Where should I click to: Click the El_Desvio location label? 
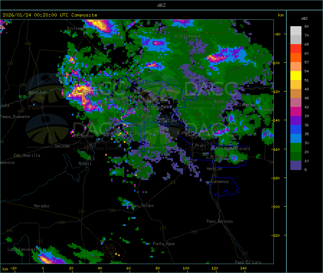click(x=84, y=136)
